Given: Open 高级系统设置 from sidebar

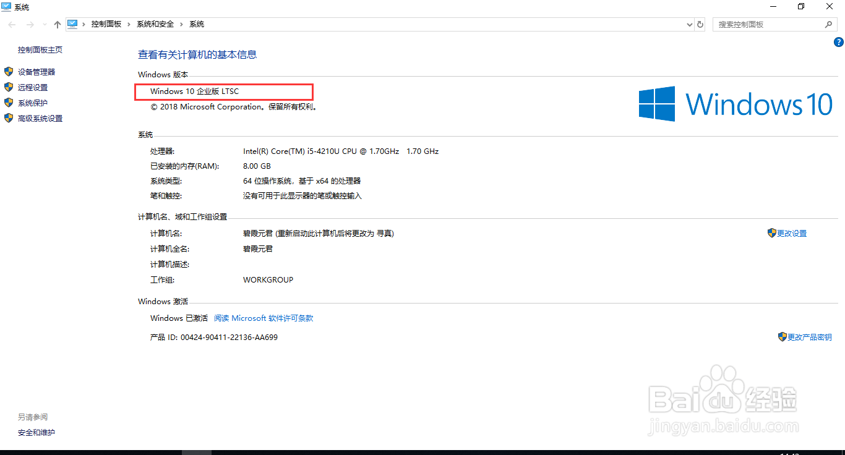Looking at the screenshot, I should [40, 119].
